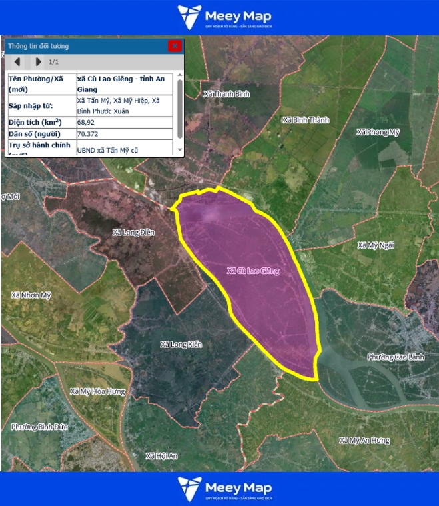Click Xã Hội An map label
The height and width of the screenshot is (506, 439).
coord(161,456)
